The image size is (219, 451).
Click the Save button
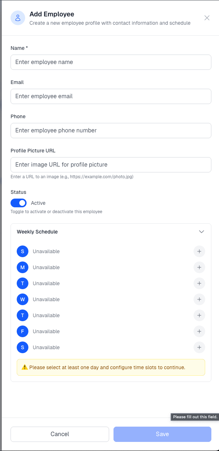(162, 434)
